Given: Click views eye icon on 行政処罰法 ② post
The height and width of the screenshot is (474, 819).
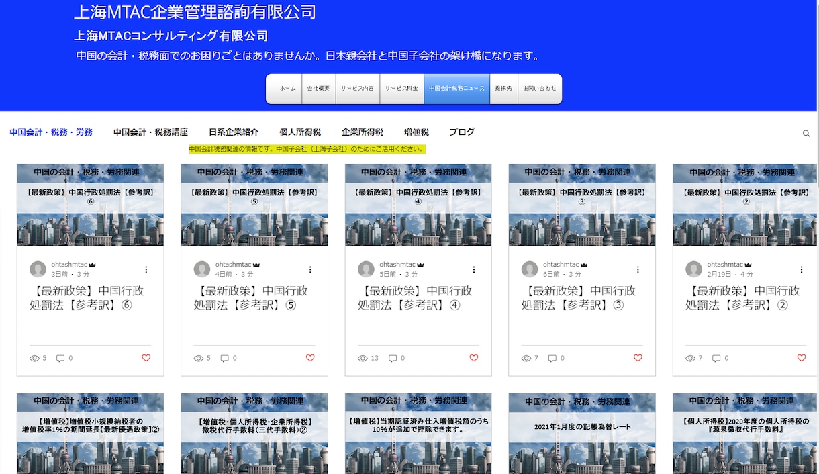Looking at the screenshot, I should click(x=690, y=359).
